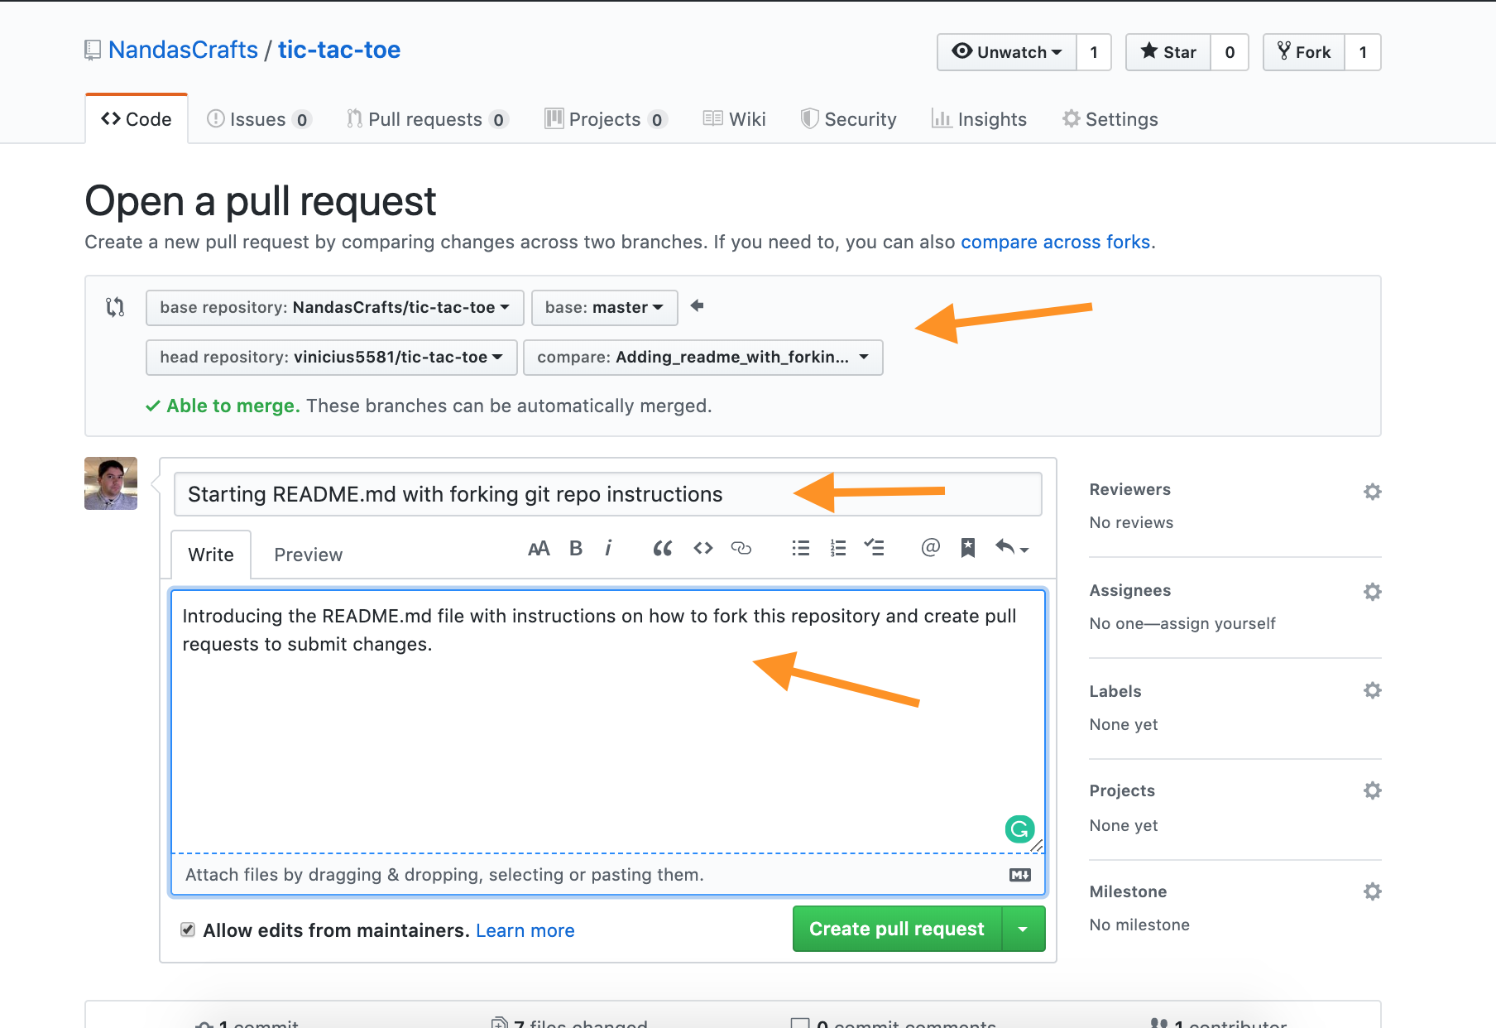The image size is (1496, 1028).
Task: View the watchers count of 1
Action: tap(1094, 52)
